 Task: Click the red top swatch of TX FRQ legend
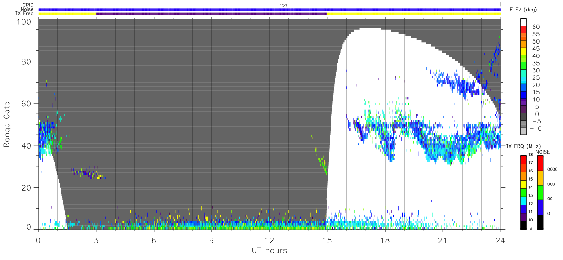pyautogui.click(x=523, y=160)
